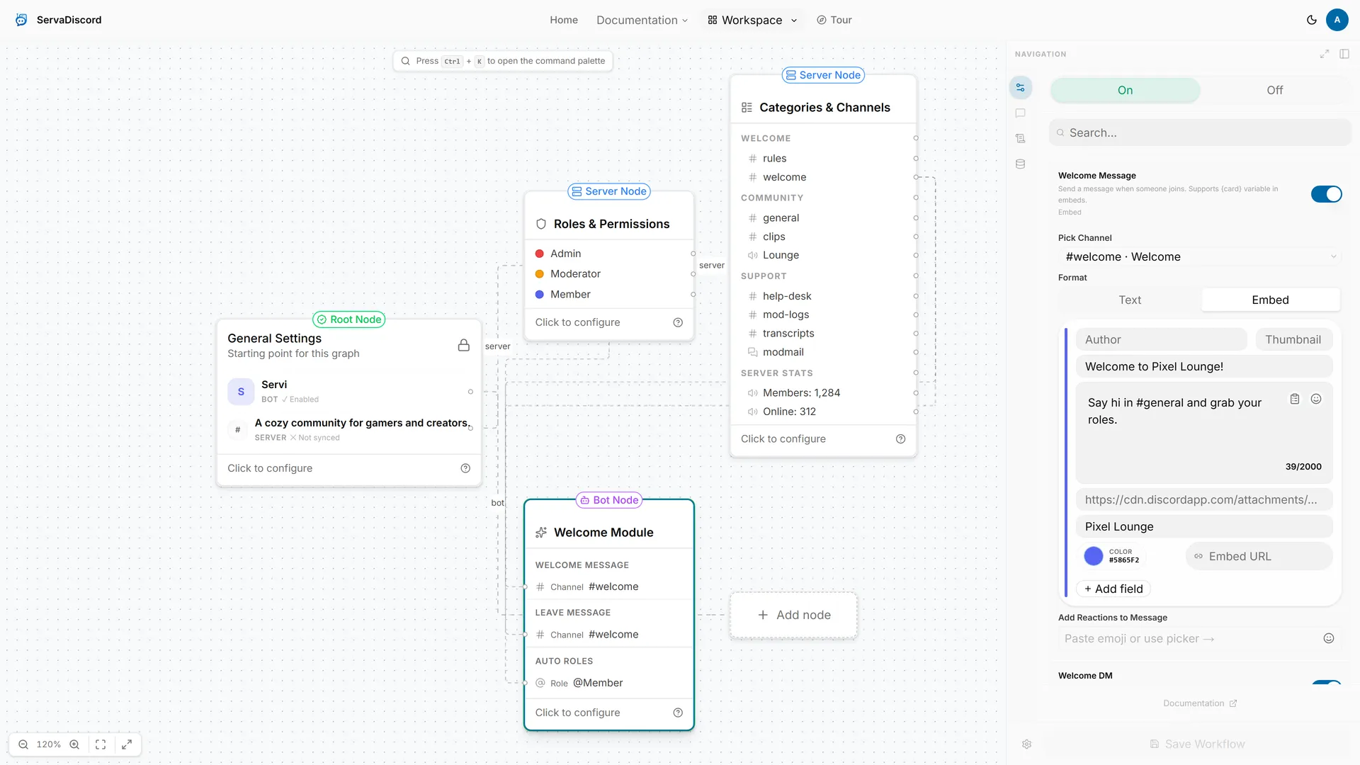Select the Off option
Screen dimensions: 1360x765
[1274, 90]
